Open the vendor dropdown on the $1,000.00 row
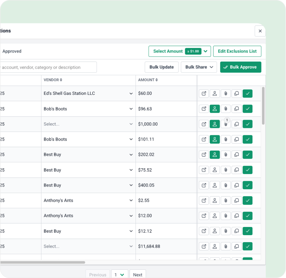 tap(131, 124)
